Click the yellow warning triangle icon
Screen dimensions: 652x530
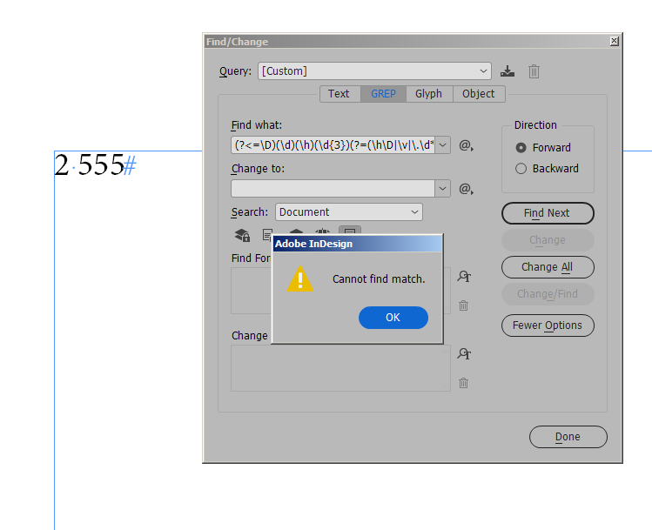click(299, 279)
